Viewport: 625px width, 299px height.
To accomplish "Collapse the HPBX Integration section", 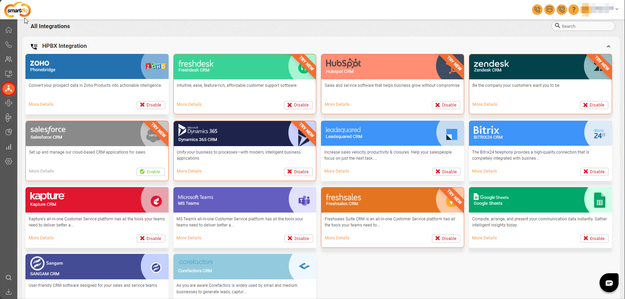I will 608,46.
